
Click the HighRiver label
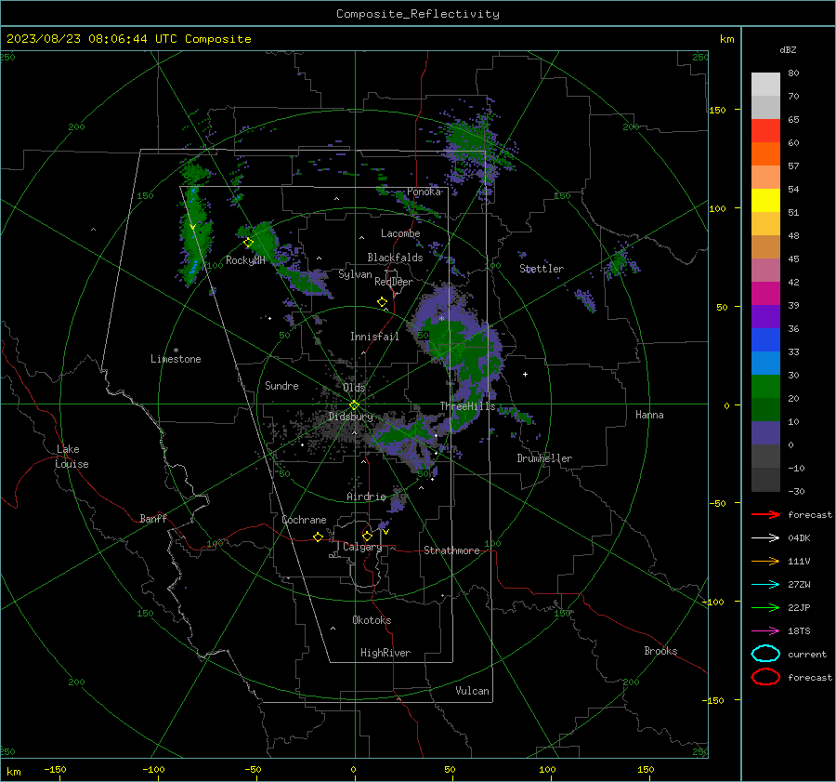(385, 653)
